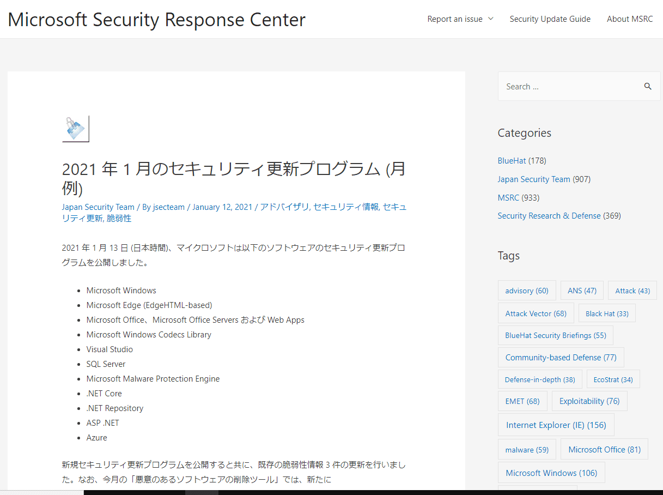The image size is (663, 495).
Task: Open the About MSRC menu item
Action: pyautogui.click(x=630, y=19)
